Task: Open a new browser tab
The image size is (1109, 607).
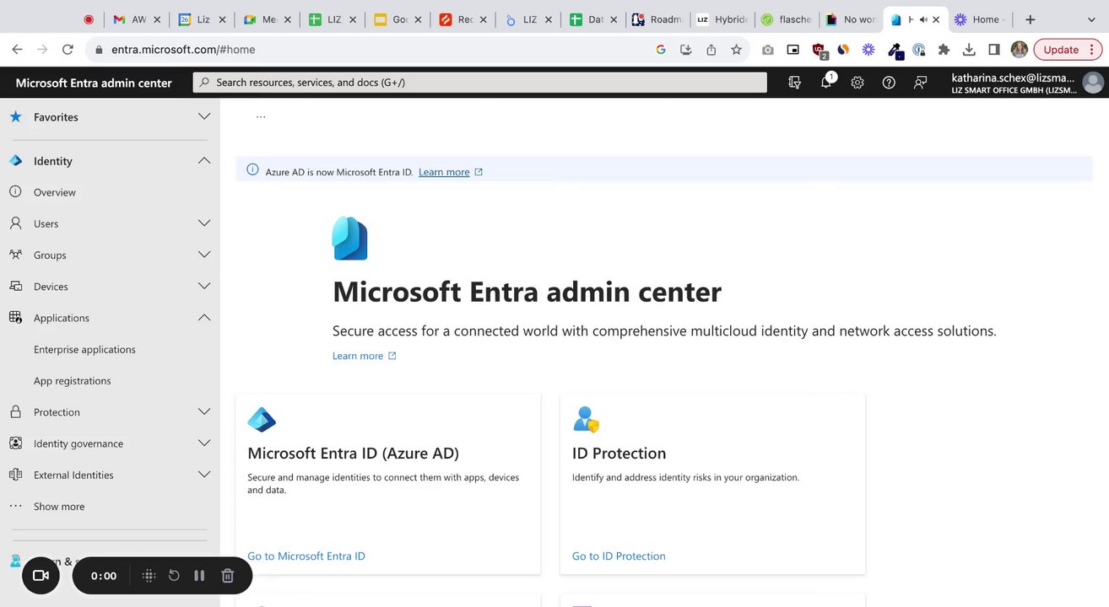Action: click(x=1031, y=19)
